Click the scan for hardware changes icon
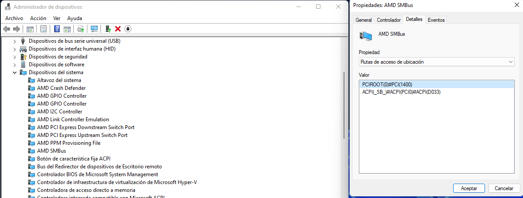This screenshot has width=523, height=198. coord(94,29)
